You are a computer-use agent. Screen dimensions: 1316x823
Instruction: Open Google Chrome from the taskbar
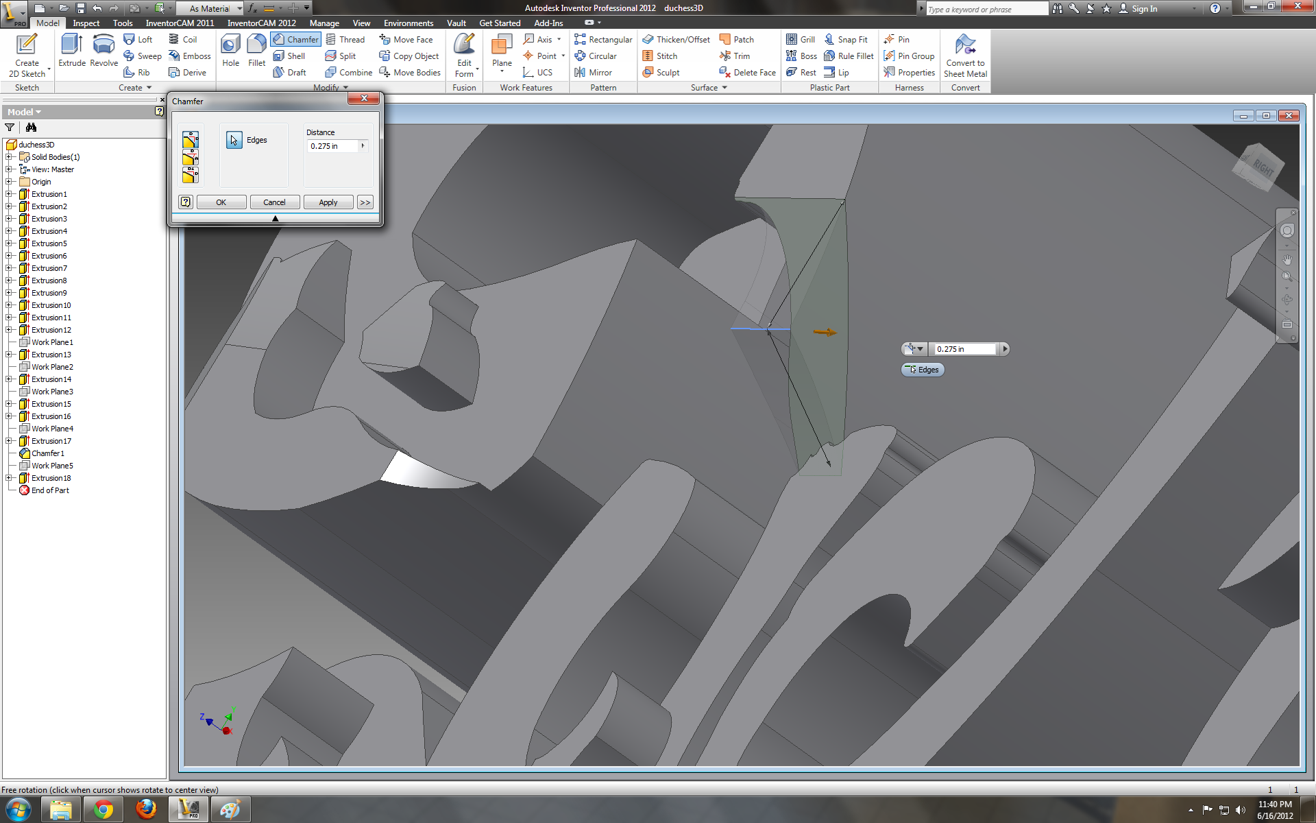(103, 810)
